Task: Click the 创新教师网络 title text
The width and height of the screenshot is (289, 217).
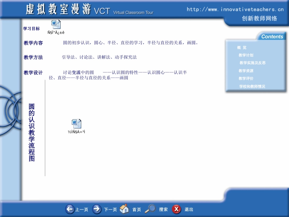Action: (259, 19)
